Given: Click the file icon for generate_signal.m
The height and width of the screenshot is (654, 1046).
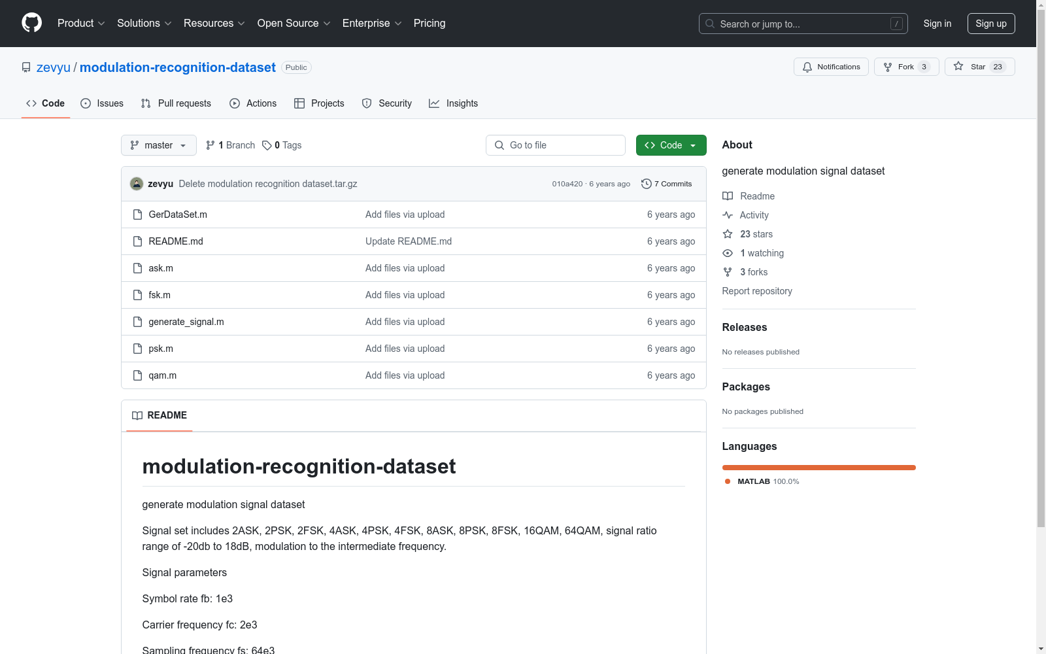Looking at the screenshot, I should click(137, 322).
